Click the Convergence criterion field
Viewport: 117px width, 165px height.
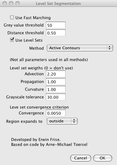56,113
